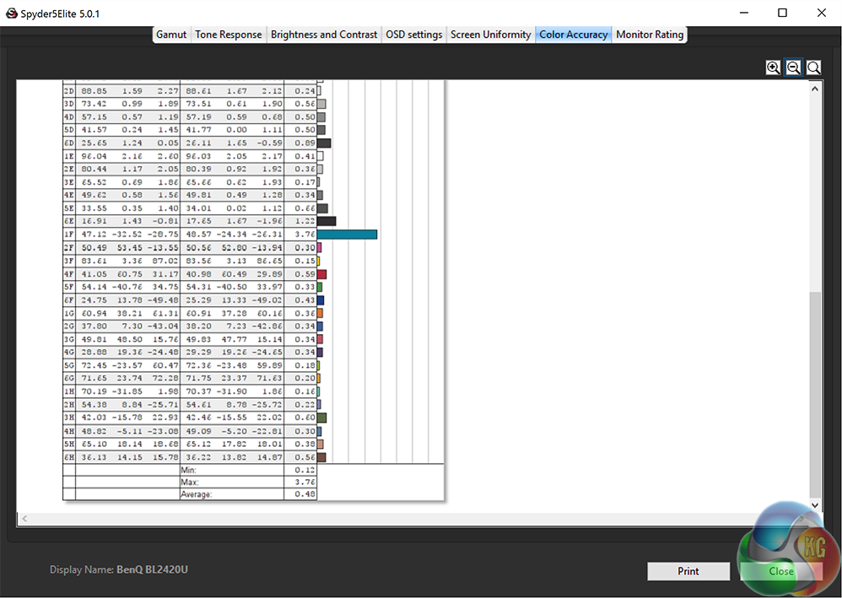Image resolution: width=842 pixels, height=598 pixels.
Task: Click the Average value 0.48
Action: click(x=305, y=494)
